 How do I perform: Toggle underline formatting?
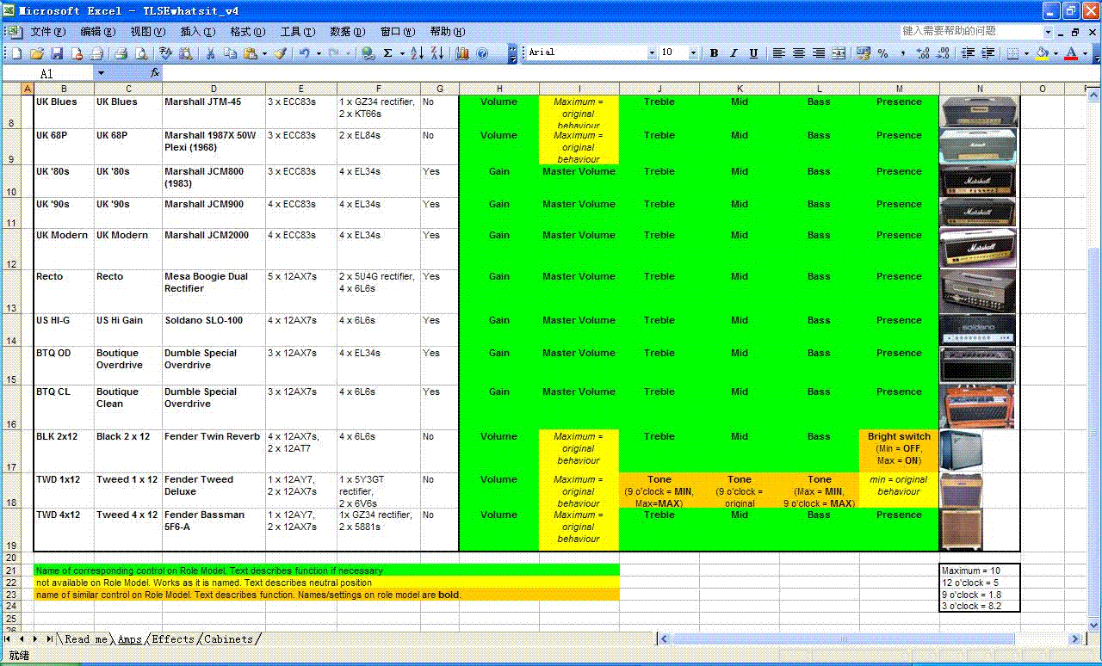point(753,53)
